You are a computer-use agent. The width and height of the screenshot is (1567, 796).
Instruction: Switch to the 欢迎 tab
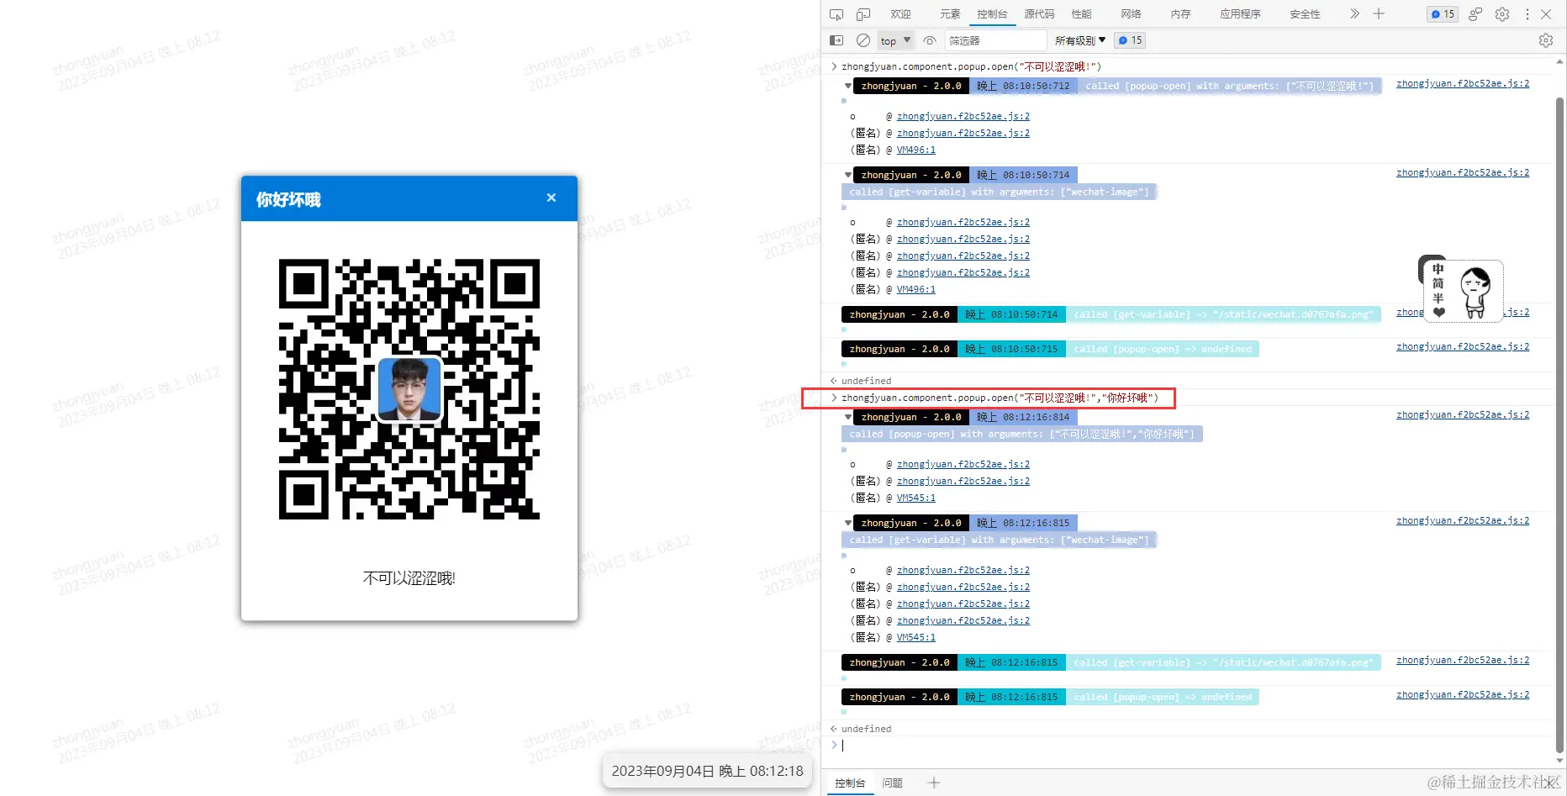pyautogui.click(x=901, y=14)
